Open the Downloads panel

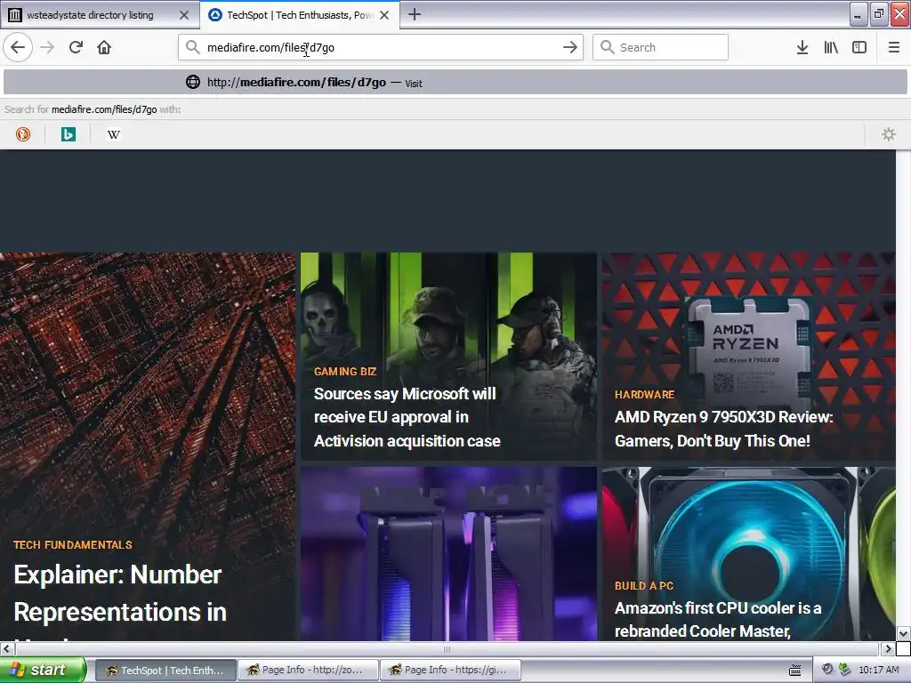(x=802, y=47)
